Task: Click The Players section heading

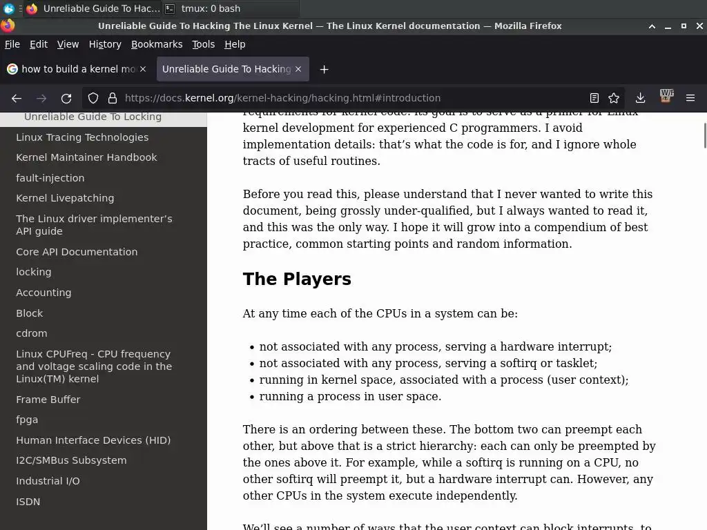Action: coord(297,279)
